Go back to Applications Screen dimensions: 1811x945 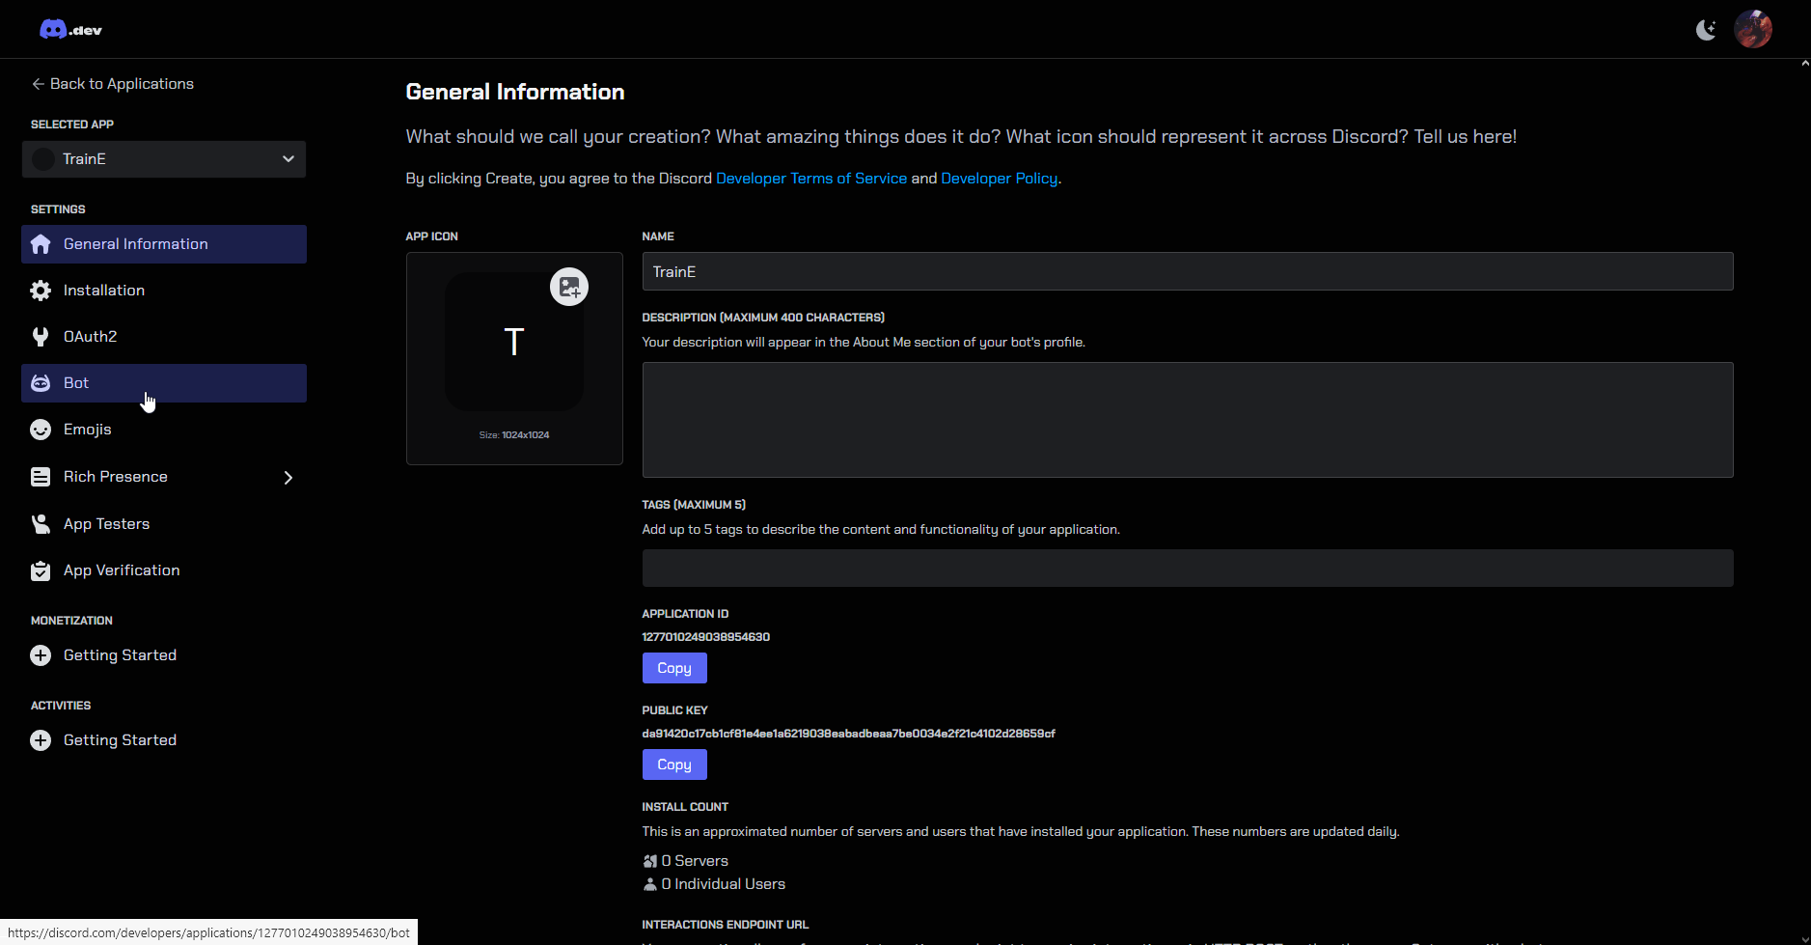[x=113, y=84]
